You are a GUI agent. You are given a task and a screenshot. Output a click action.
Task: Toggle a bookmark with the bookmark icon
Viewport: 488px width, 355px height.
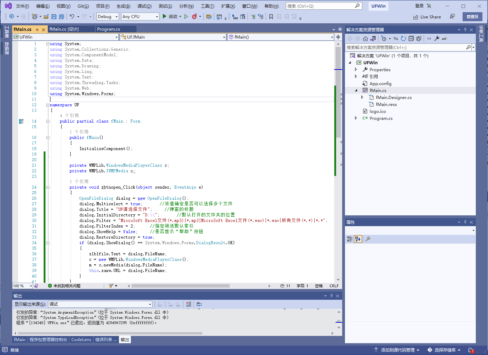271,16
